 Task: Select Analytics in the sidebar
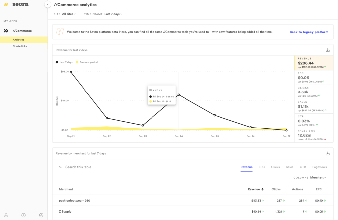(24, 40)
